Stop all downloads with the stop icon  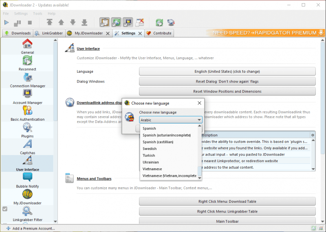tap(30, 22)
